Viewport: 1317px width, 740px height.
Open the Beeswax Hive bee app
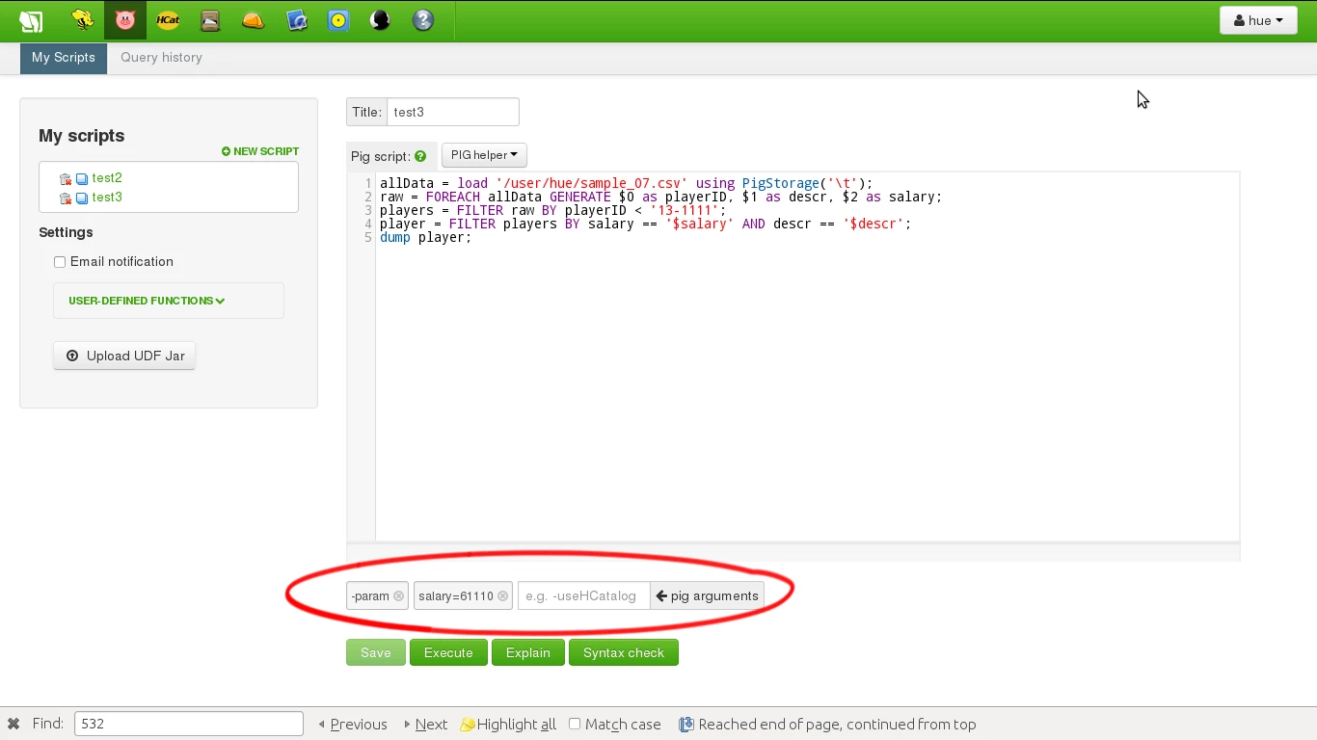pos(83,19)
